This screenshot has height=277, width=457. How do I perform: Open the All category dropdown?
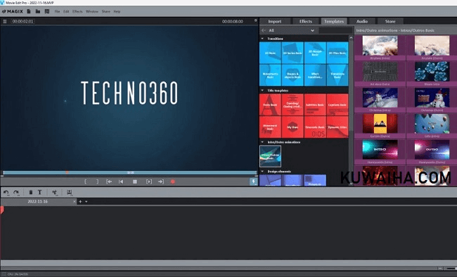(x=292, y=30)
